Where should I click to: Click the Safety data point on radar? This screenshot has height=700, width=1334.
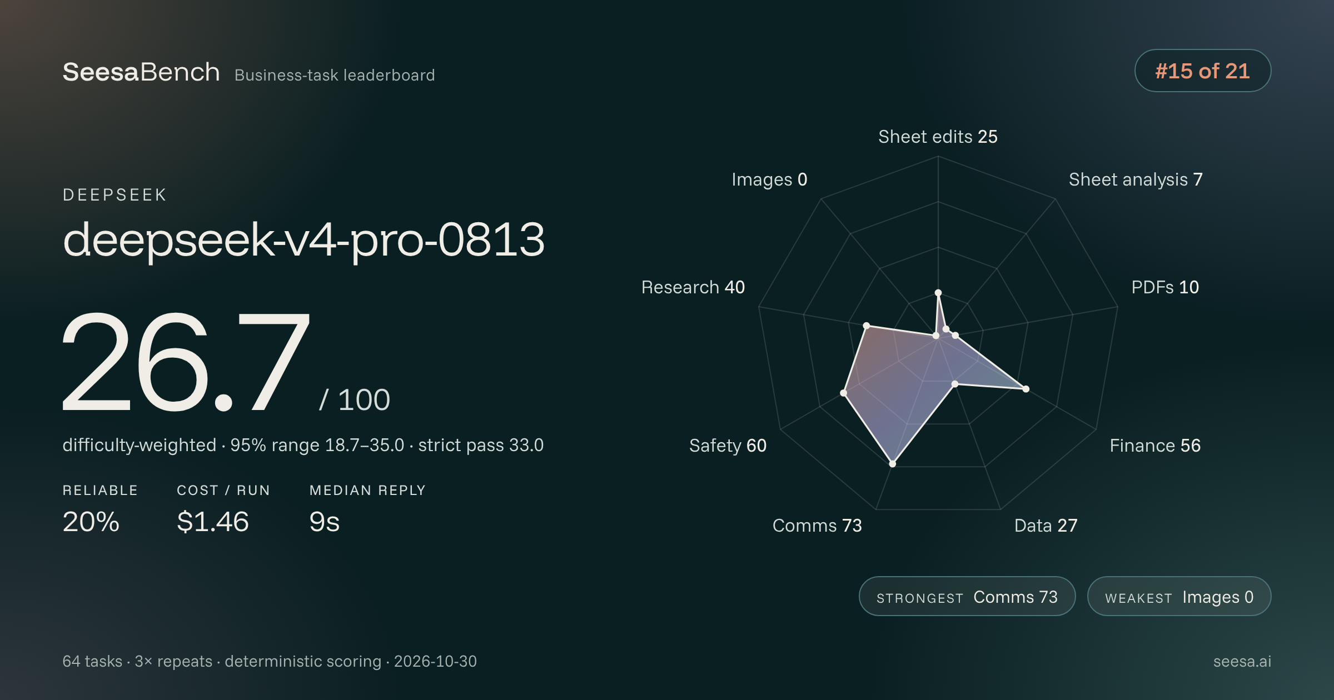[844, 393]
